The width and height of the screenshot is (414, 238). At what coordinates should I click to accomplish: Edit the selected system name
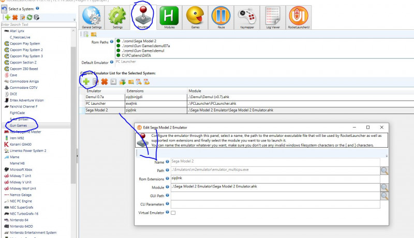coord(22,18)
